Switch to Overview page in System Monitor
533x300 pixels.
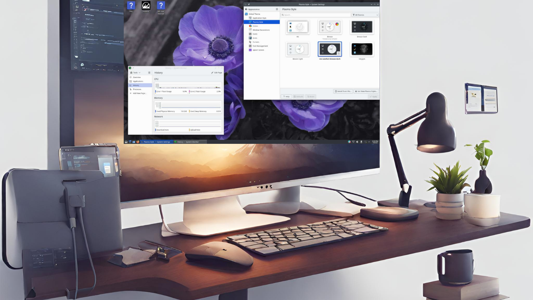click(x=140, y=77)
